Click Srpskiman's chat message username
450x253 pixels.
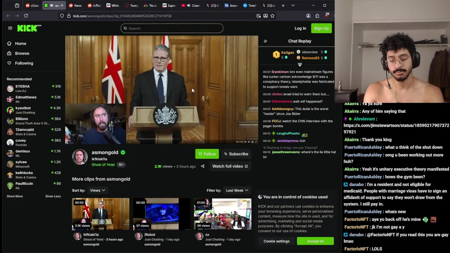[280, 72]
